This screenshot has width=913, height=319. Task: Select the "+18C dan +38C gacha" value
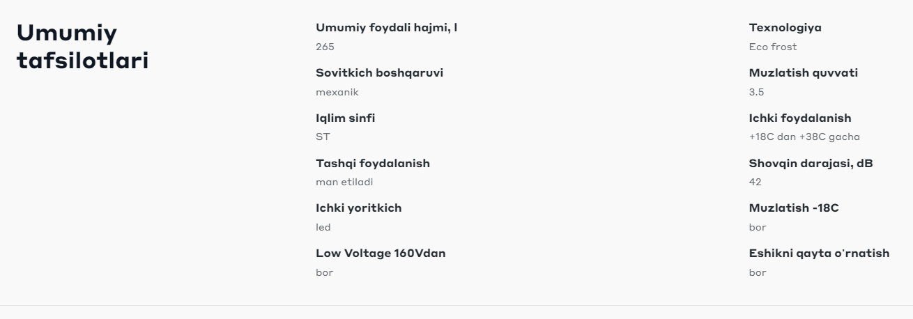pos(804,137)
